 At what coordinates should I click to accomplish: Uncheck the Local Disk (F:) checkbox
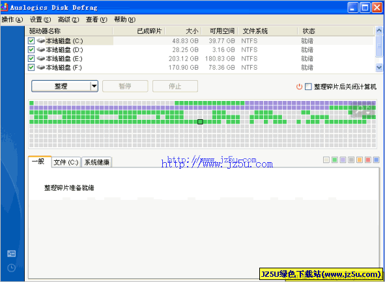pos(31,68)
